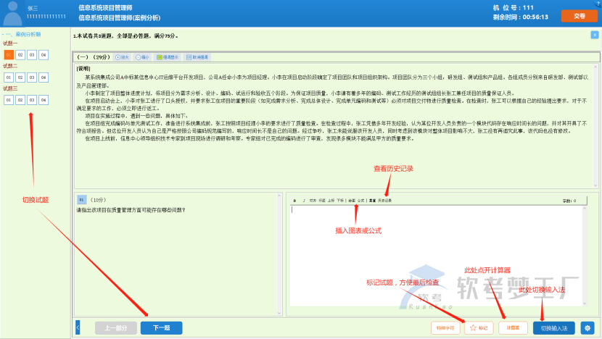Click 取消强调 to remove highlight

(197, 56)
